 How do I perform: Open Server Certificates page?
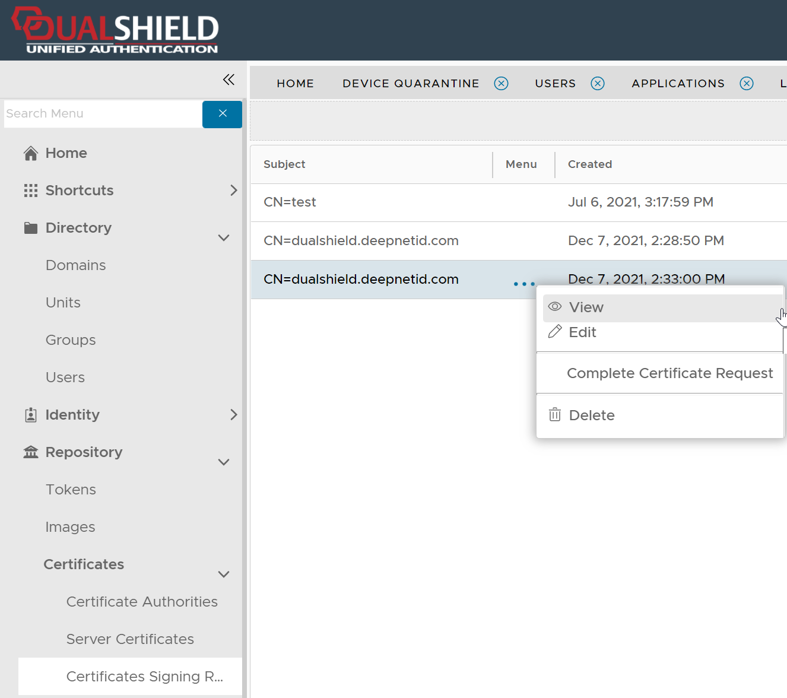click(x=130, y=639)
